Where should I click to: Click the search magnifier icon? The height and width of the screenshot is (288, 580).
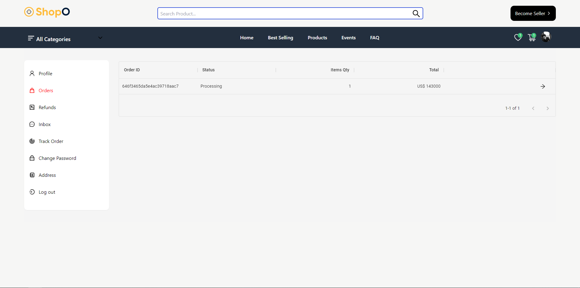416,13
